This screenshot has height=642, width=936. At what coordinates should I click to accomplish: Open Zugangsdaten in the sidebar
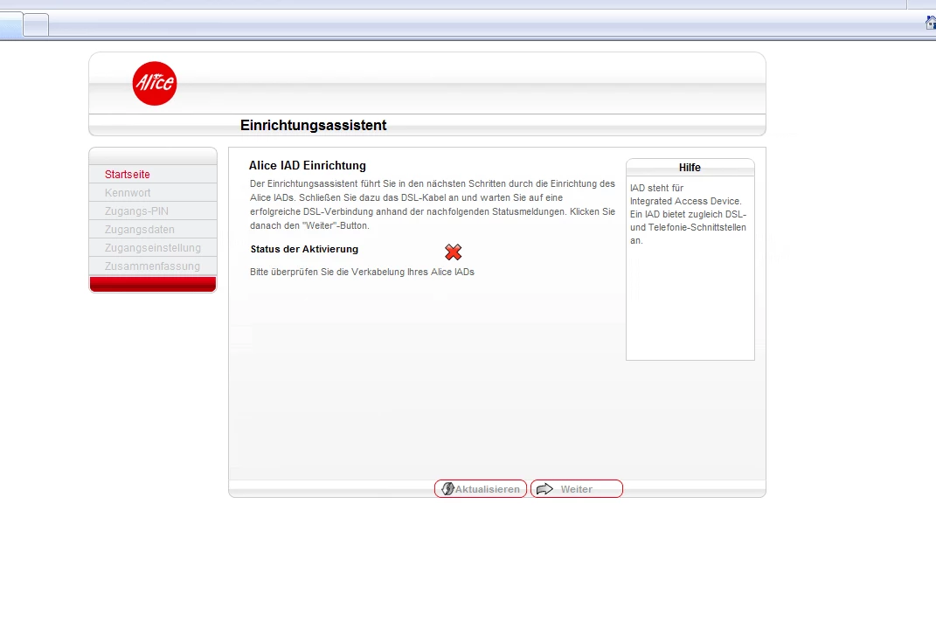(153, 230)
